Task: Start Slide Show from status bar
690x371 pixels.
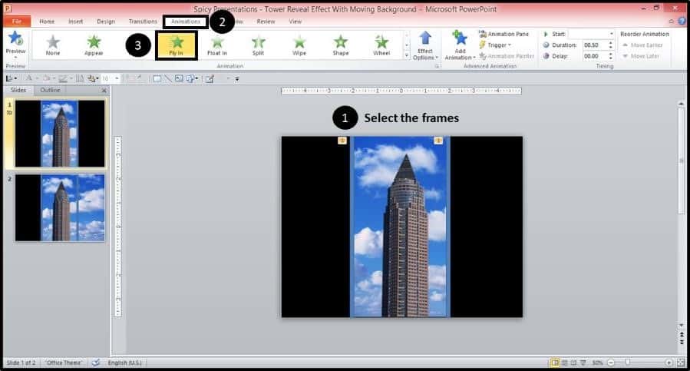Action: tap(583, 363)
